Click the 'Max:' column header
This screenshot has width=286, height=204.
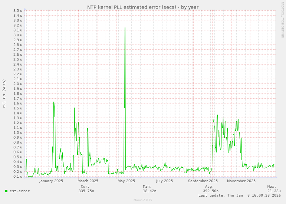(272, 187)
